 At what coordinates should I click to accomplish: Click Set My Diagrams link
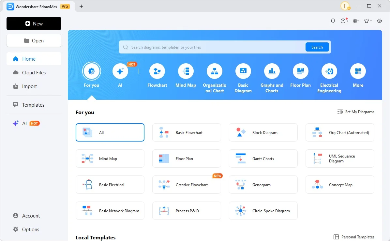click(x=356, y=112)
